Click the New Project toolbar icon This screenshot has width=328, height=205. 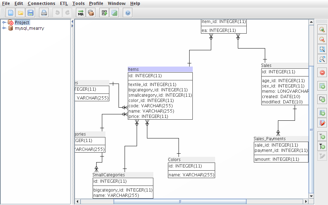[11, 13]
